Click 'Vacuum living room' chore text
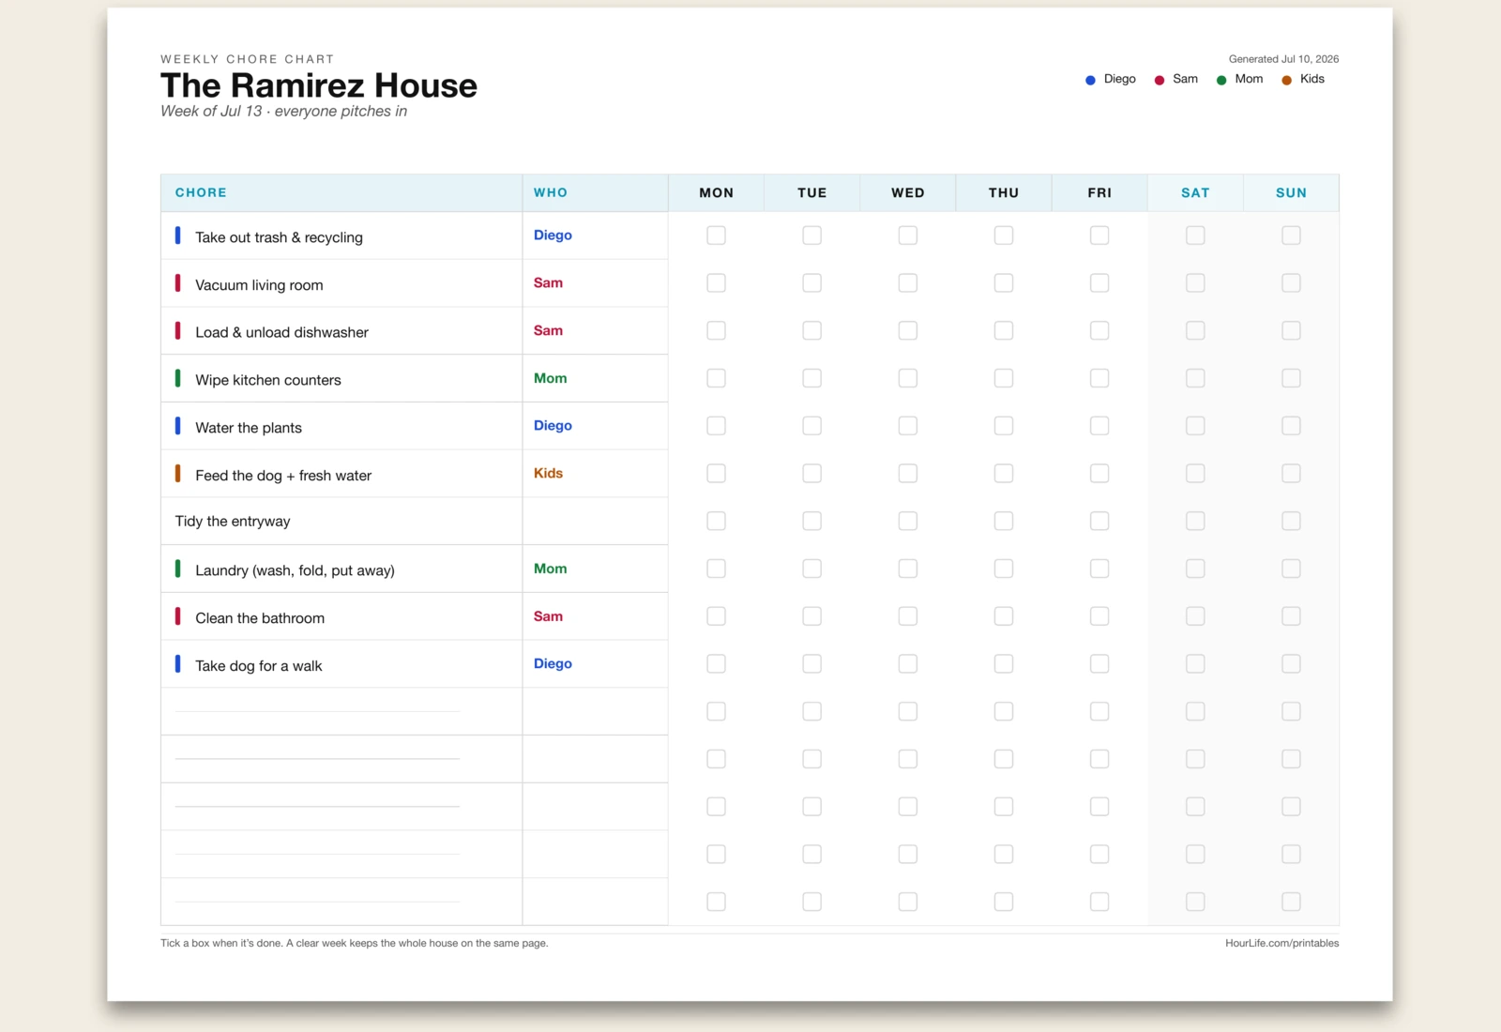Image resolution: width=1501 pixels, height=1032 pixels. [x=259, y=285]
